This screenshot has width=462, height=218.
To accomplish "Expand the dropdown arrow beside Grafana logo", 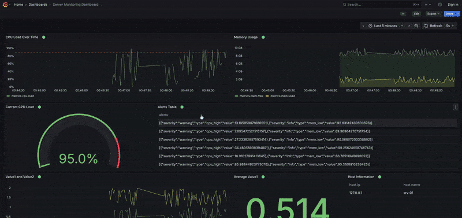I will click(9, 5).
